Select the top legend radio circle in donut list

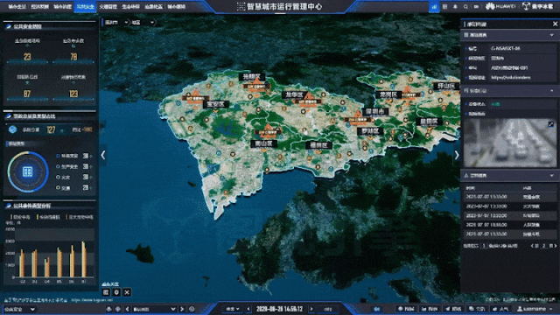pos(58,156)
